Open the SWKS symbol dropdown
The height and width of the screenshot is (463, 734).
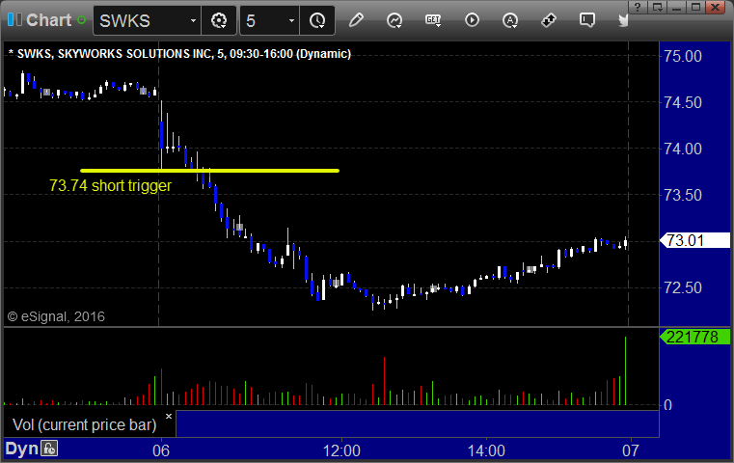[x=193, y=20]
